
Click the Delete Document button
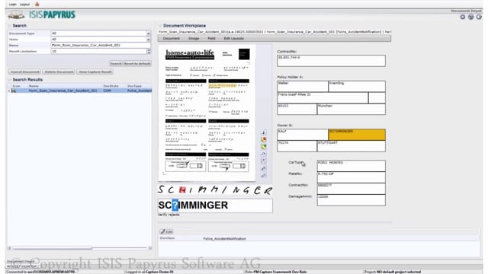(x=59, y=72)
